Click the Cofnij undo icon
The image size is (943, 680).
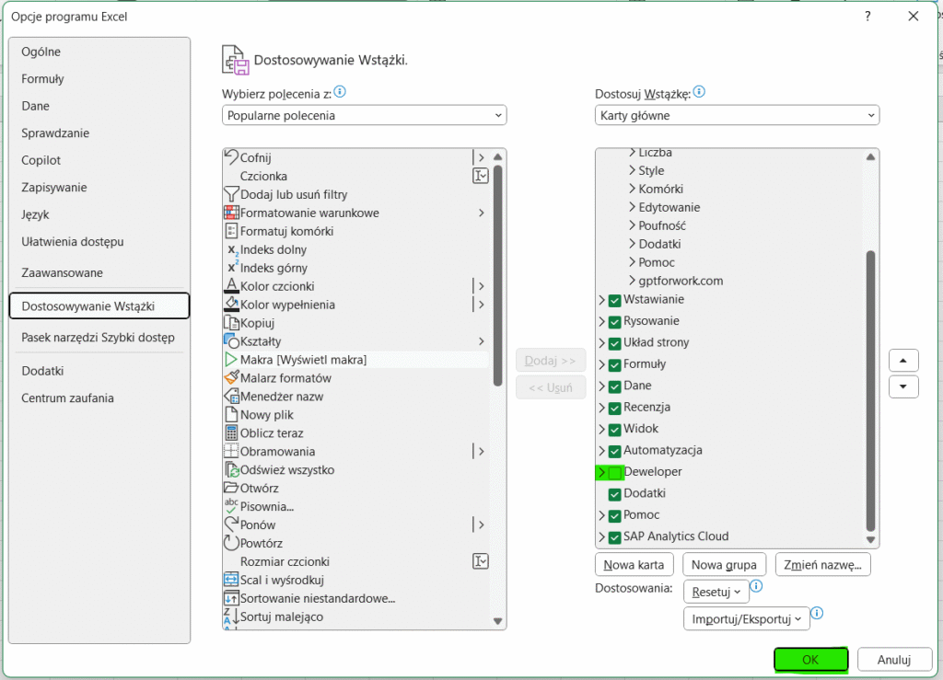[x=231, y=157]
